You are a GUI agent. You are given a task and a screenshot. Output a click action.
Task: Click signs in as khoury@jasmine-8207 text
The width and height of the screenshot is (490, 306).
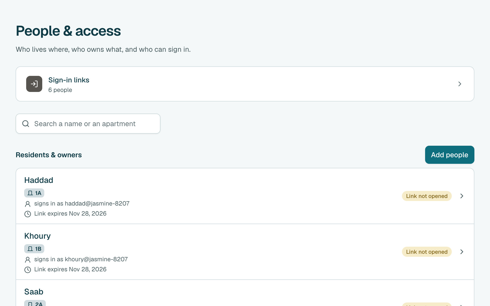tap(81, 259)
